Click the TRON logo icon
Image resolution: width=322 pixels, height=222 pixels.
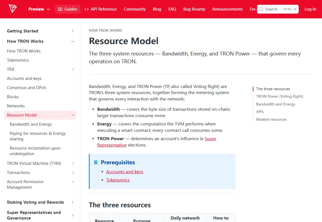click(x=13, y=9)
